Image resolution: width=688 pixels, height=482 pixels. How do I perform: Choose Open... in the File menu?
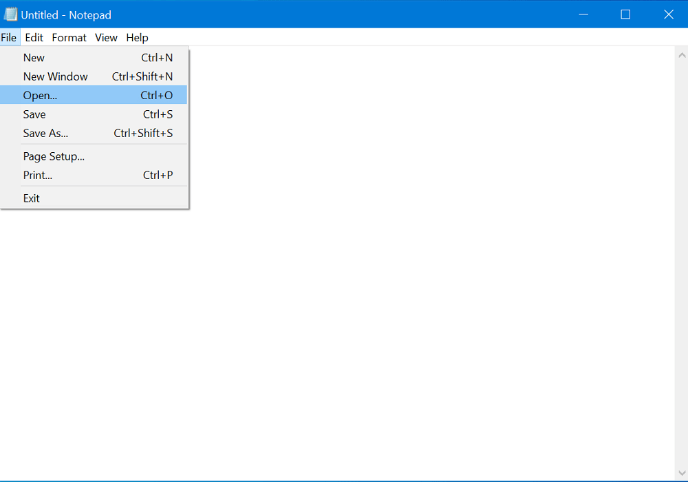click(x=94, y=95)
